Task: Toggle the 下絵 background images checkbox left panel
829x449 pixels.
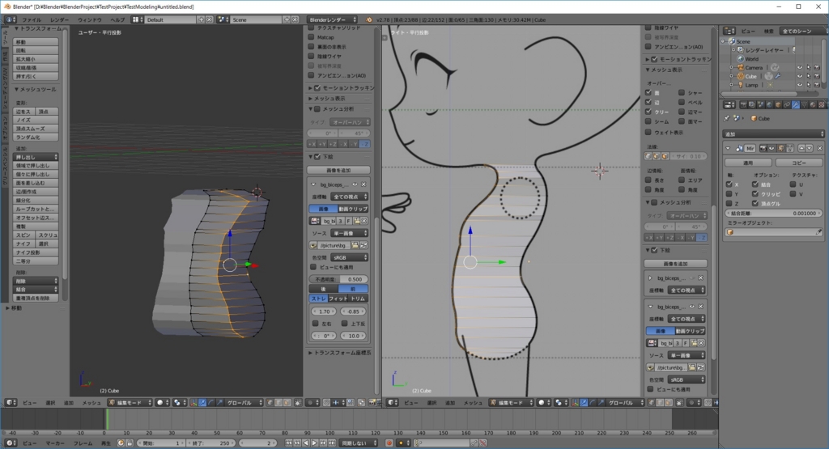Action: click(x=317, y=156)
